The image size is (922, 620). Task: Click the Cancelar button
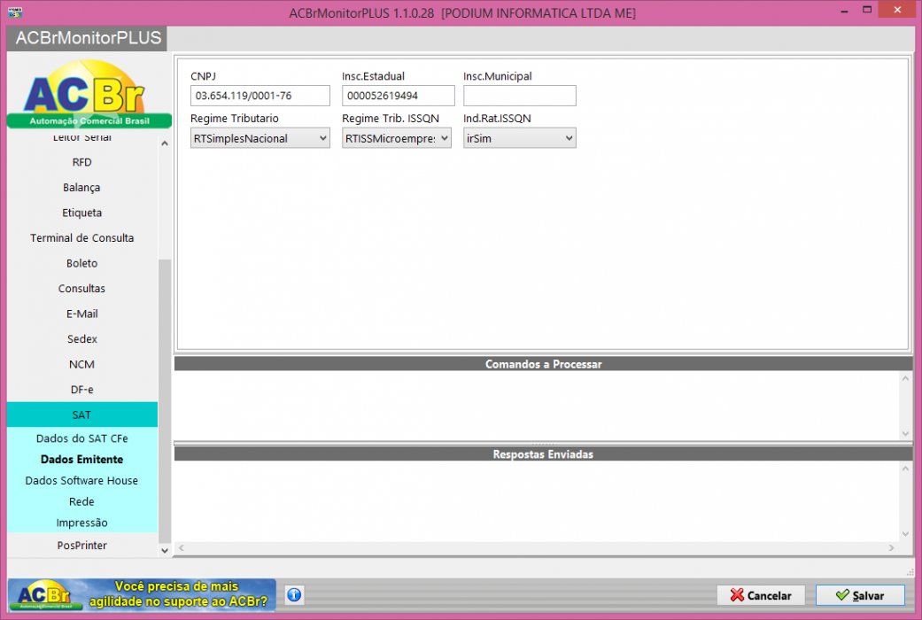pyautogui.click(x=760, y=595)
